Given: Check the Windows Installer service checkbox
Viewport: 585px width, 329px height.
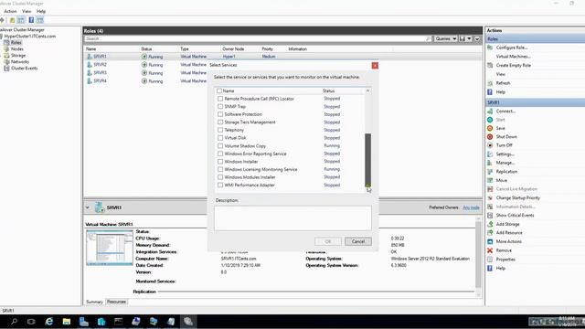Looking at the screenshot, I should 220,162.
